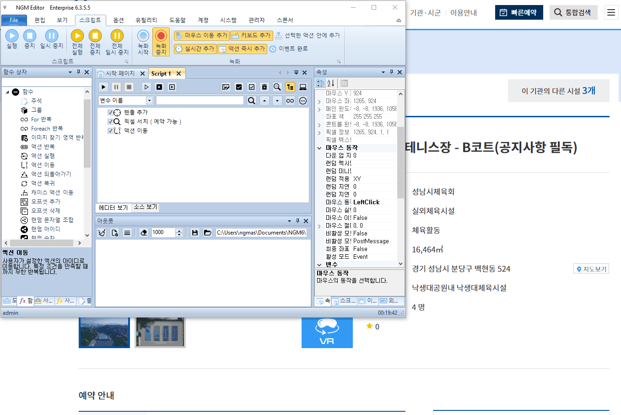
Task: Pause all scripts with 전체 일시 중지
Action: (x=117, y=42)
